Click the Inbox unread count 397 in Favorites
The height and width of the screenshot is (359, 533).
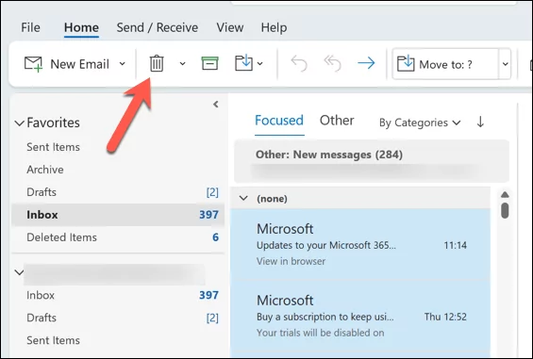(x=208, y=215)
